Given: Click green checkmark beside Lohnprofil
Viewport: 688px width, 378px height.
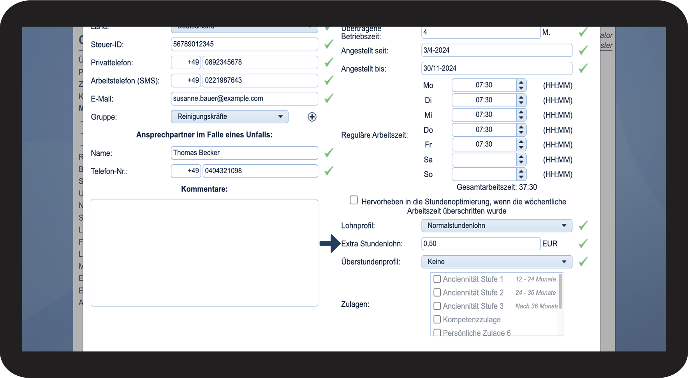Looking at the screenshot, I should (x=583, y=225).
